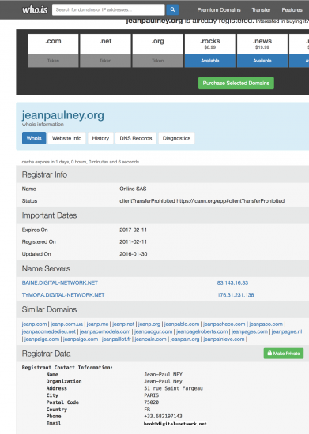Focus the domain search input field
This screenshot has height=434, width=309.
pyautogui.click(x=108, y=10)
